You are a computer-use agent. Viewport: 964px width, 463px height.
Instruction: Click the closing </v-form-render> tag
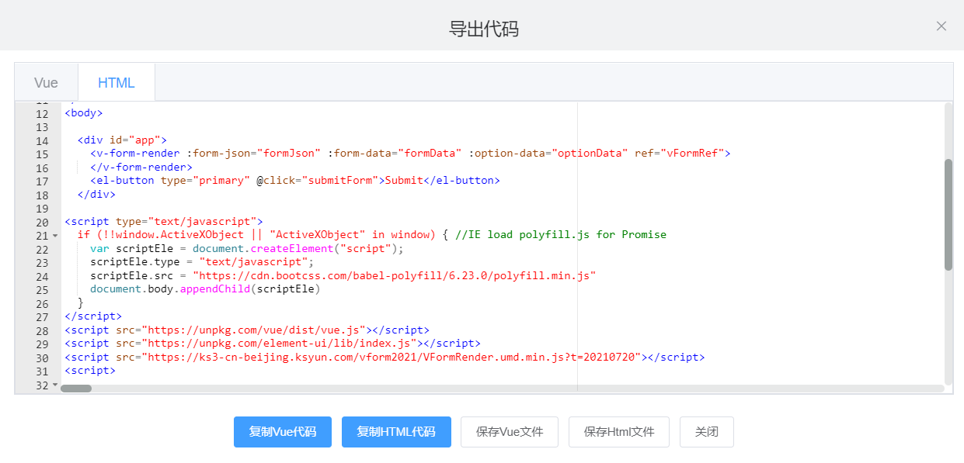141,167
